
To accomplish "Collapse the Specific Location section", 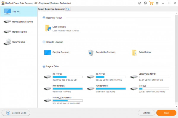I will pos(44,42).
